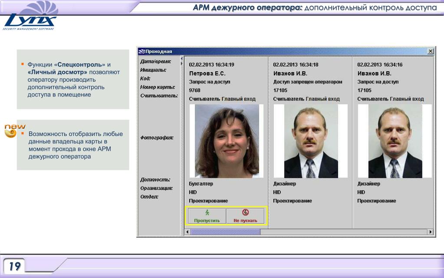Click the Номер карты row label
The image size is (444, 278).
(x=158, y=87)
